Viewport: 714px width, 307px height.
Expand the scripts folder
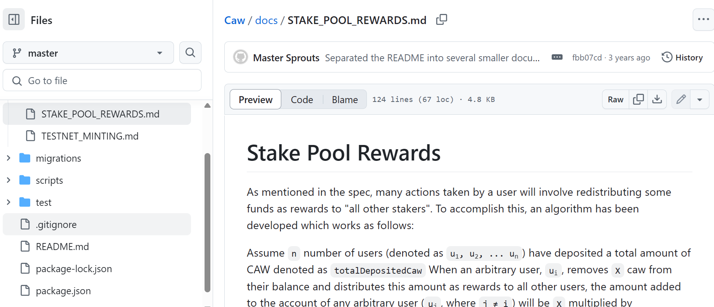(9, 180)
